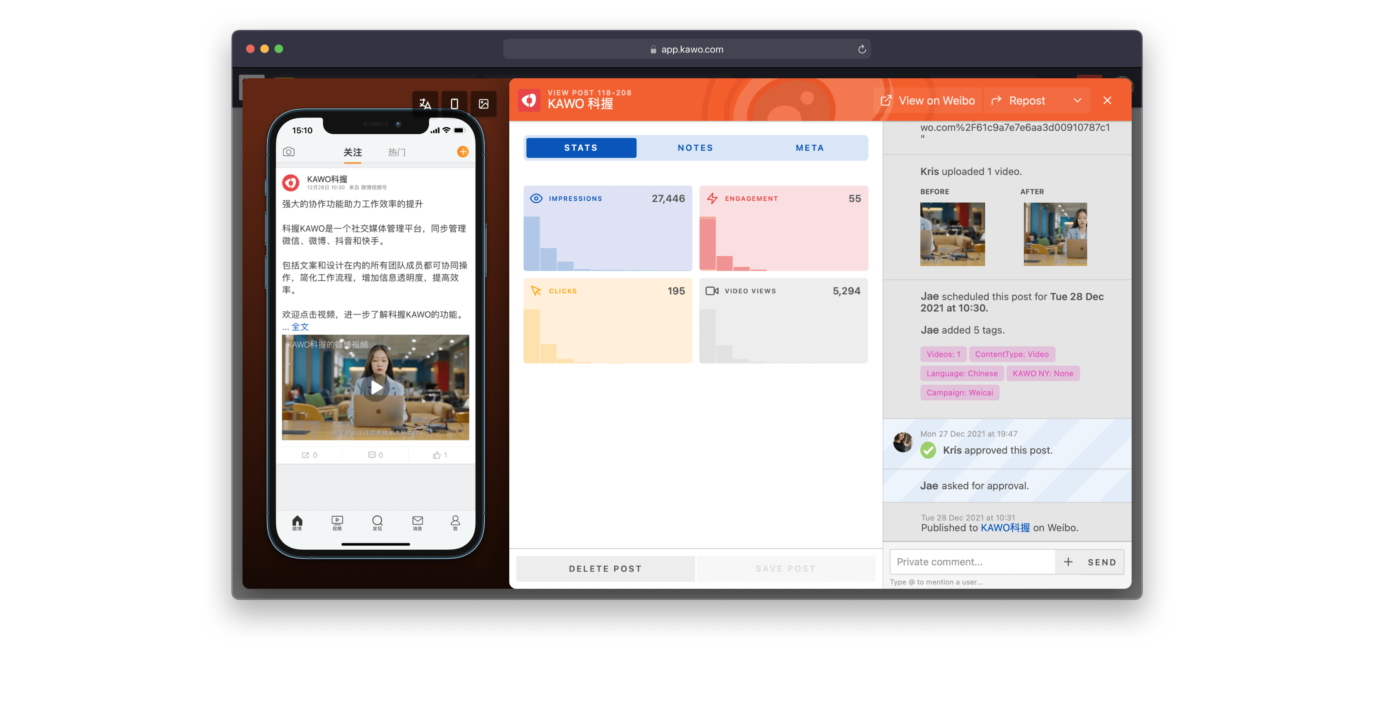The height and width of the screenshot is (719, 1381).
Task: Close the post view panel
Action: point(1108,100)
